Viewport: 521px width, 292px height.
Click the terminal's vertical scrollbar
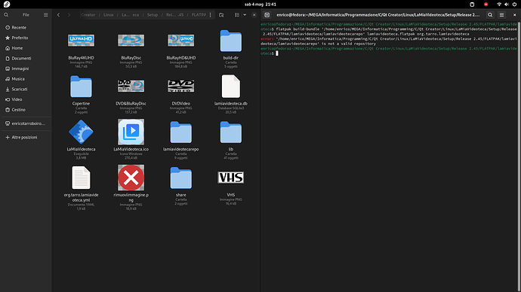[x=519, y=157]
